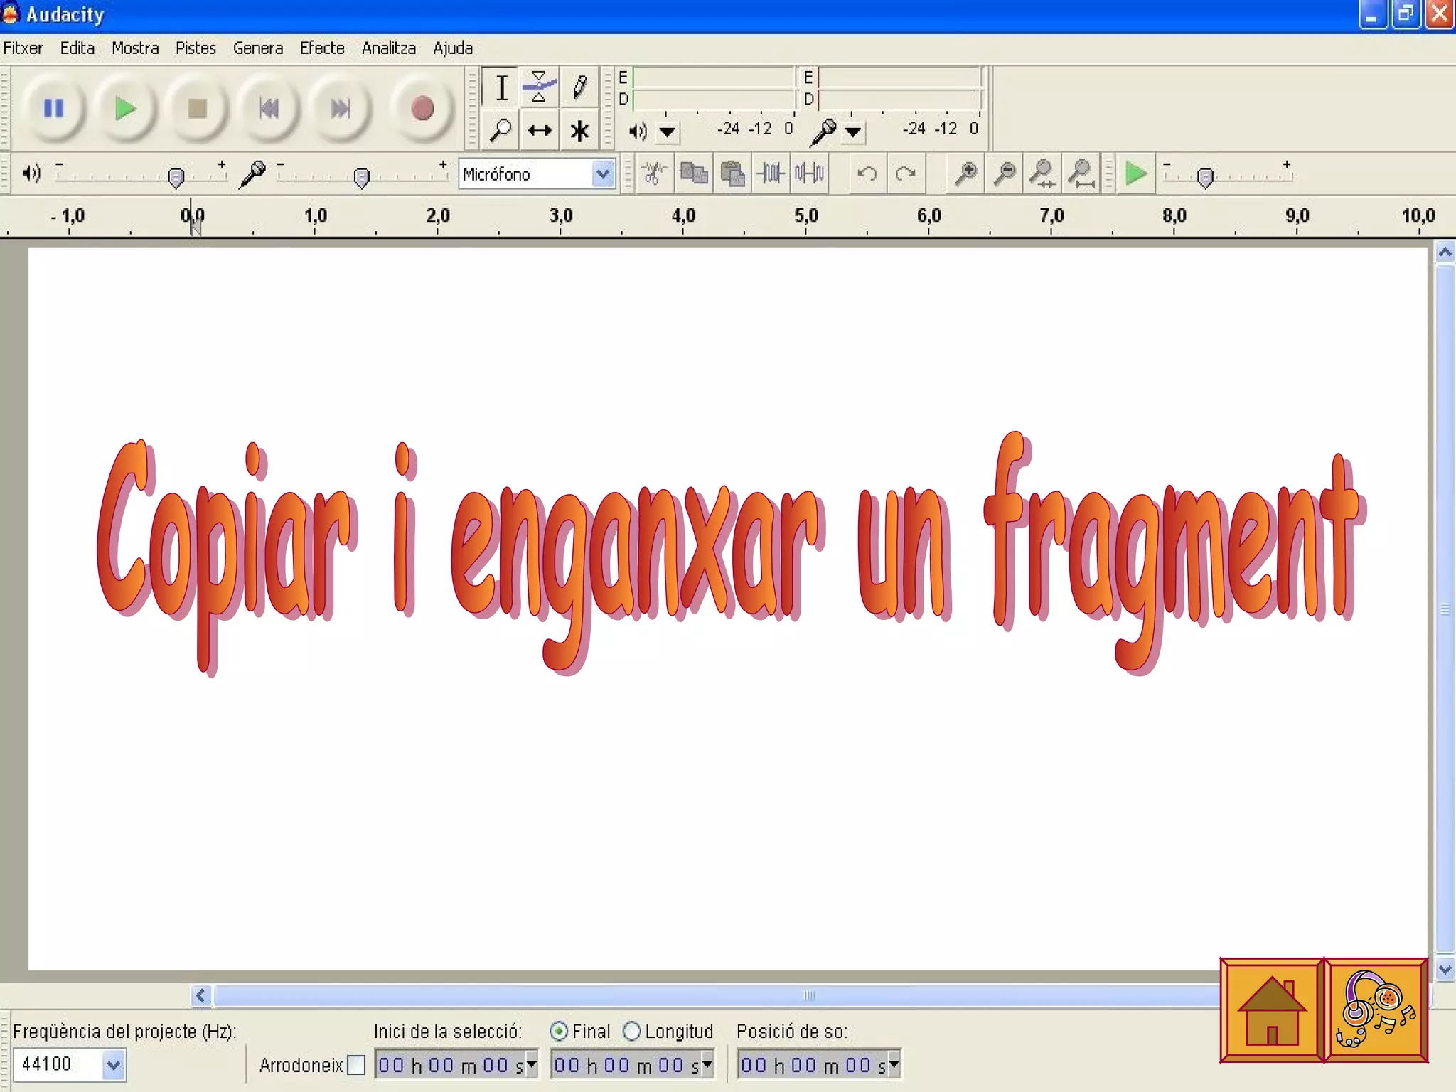
Task: Click the house Home icon
Action: pyautogui.click(x=1271, y=1010)
